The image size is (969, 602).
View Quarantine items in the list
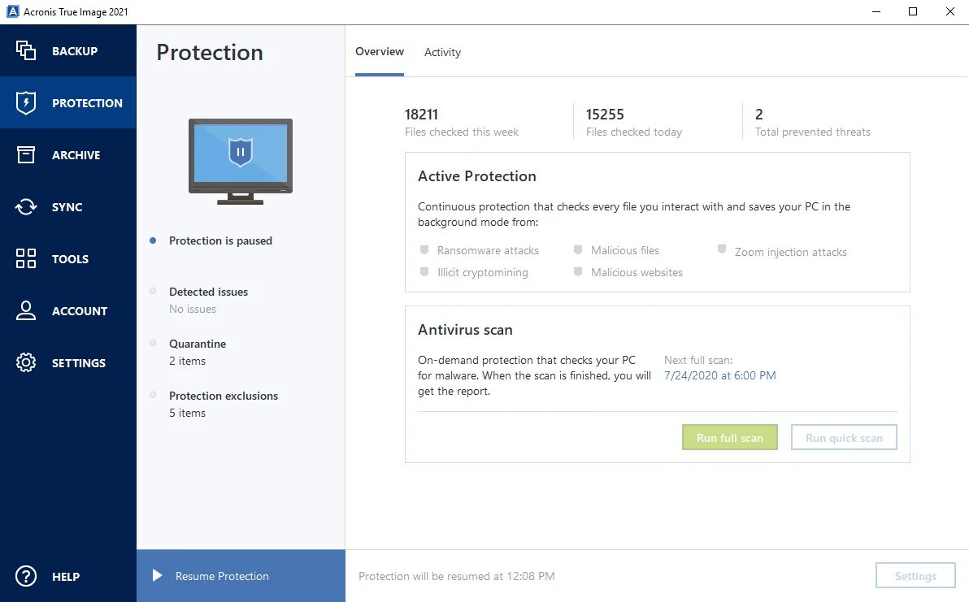pos(198,352)
